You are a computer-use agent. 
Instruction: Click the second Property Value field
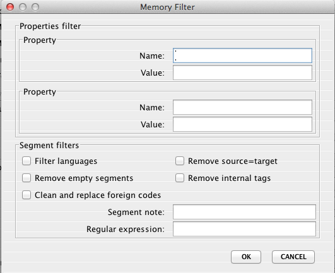click(x=242, y=124)
